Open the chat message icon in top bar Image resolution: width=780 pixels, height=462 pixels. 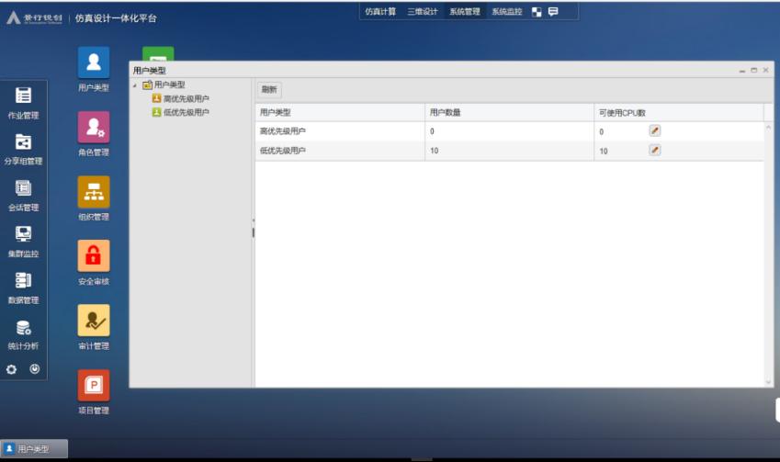tap(553, 12)
